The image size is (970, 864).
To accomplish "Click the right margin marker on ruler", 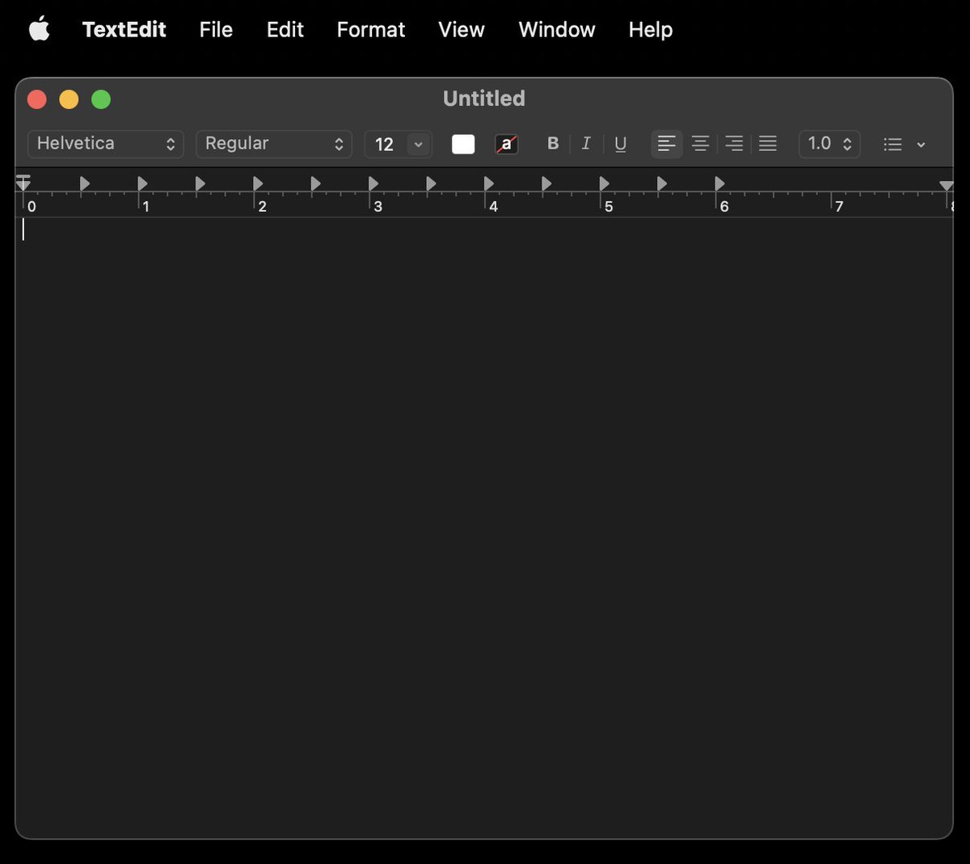I will 947,186.
